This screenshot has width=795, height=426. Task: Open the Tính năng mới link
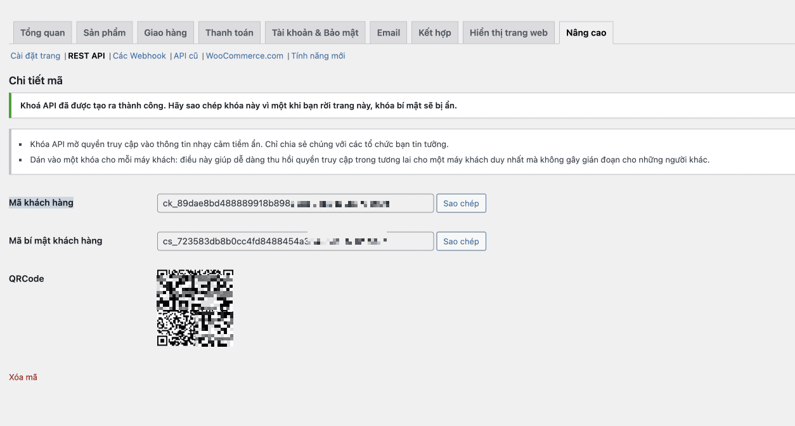pyautogui.click(x=318, y=56)
